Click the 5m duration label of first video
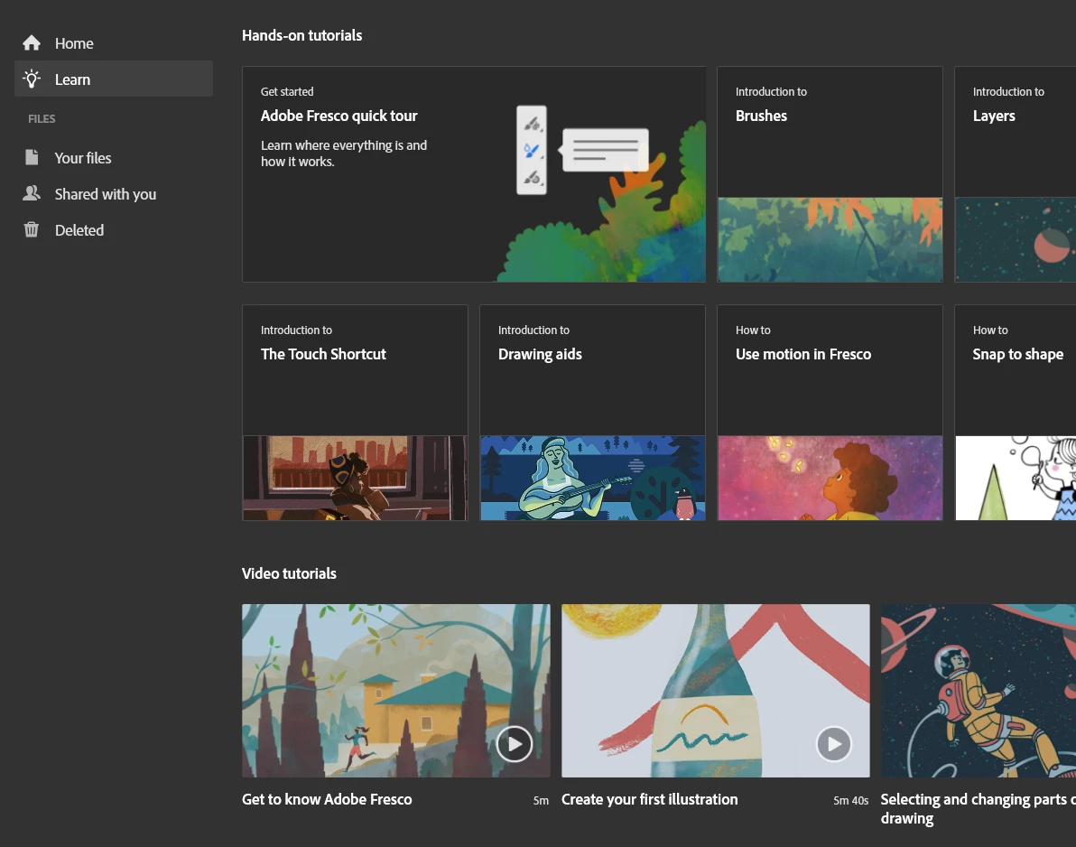The image size is (1076, 847). (x=541, y=800)
